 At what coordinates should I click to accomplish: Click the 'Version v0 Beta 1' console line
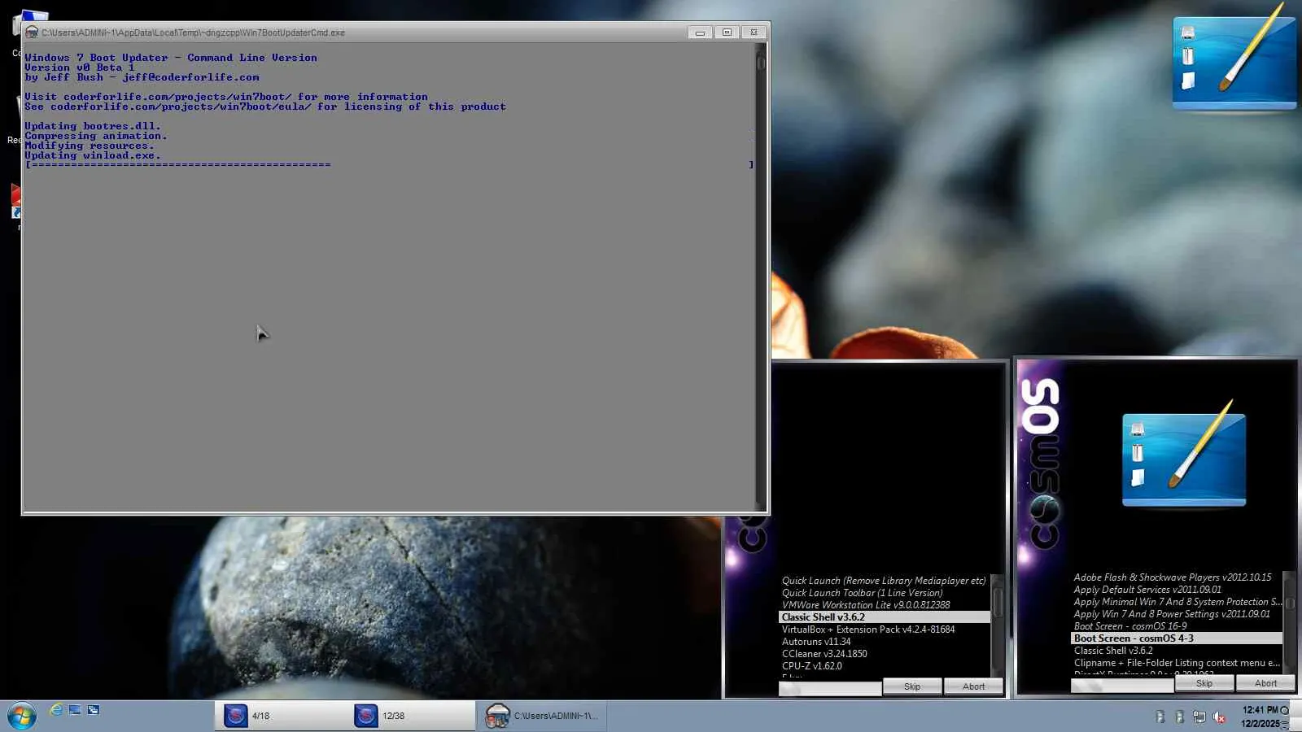click(x=80, y=68)
